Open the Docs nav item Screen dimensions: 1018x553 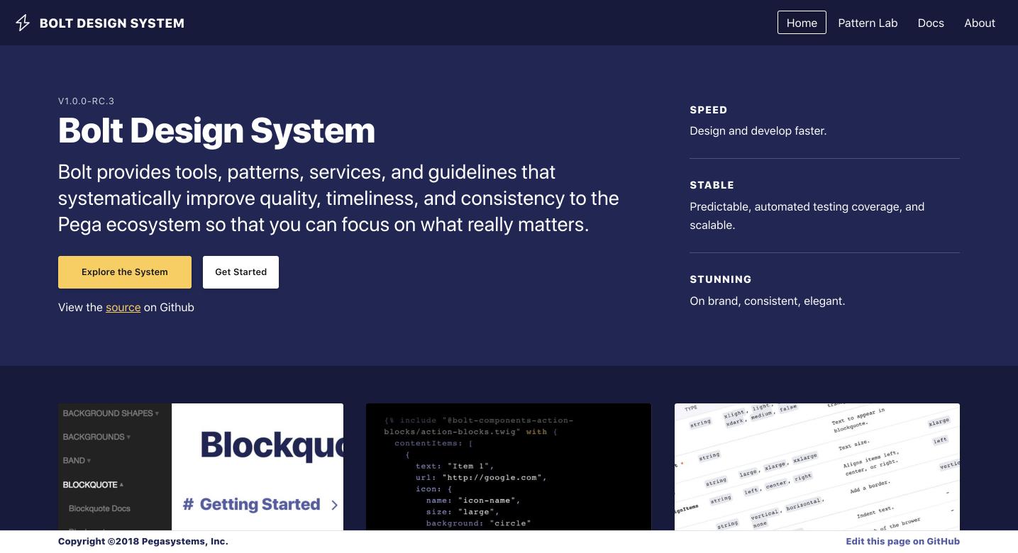pos(931,23)
